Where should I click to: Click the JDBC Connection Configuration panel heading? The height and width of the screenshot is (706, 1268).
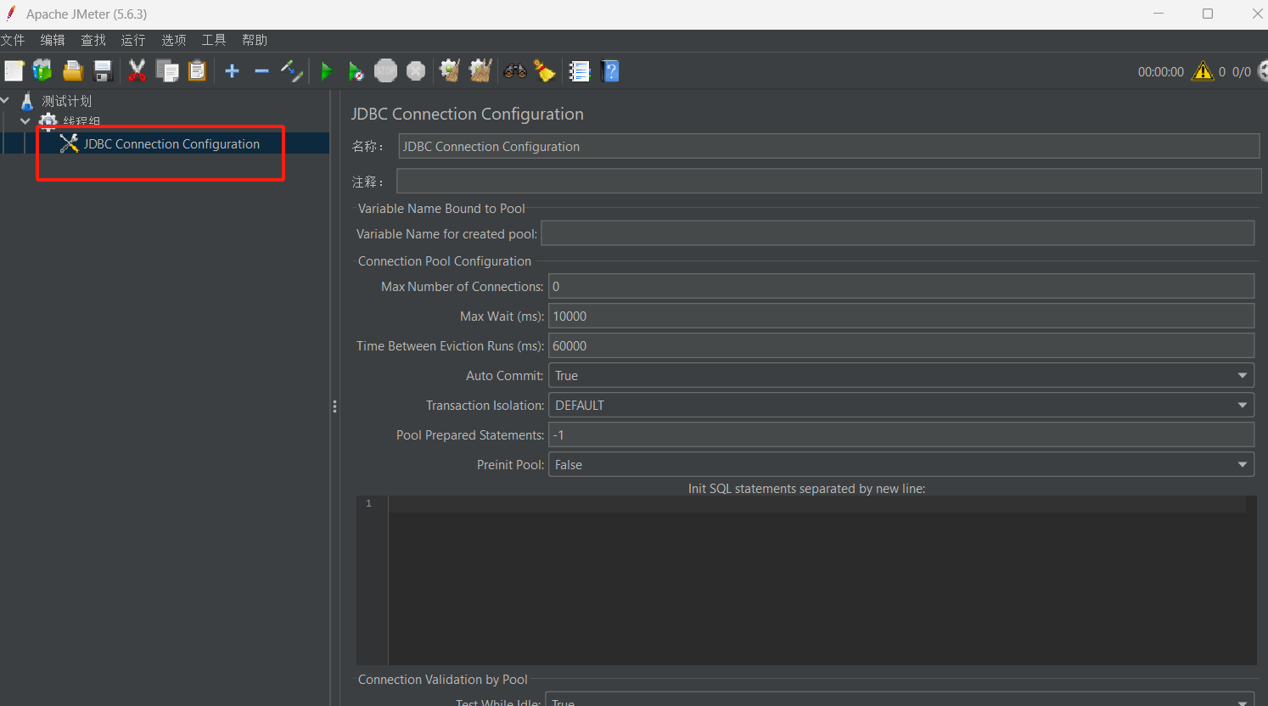(468, 114)
